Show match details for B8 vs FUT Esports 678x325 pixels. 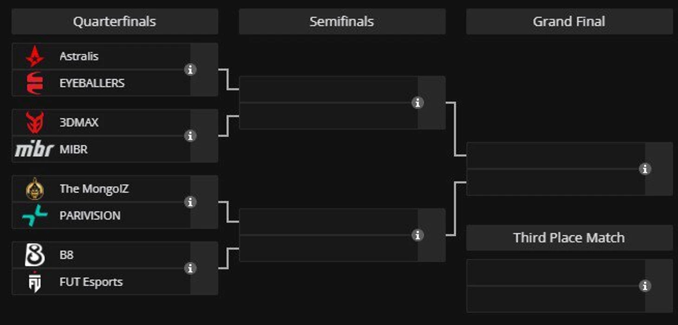pos(189,268)
